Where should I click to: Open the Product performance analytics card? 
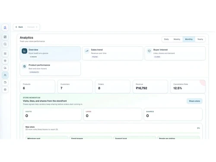(x=50, y=69)
